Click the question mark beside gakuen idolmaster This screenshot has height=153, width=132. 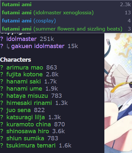point(2,46)
